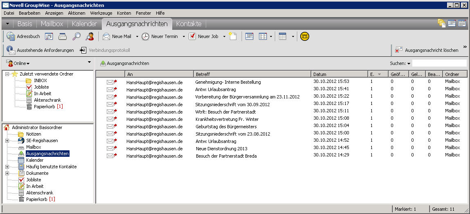470x214 pixels.
Task: Open the Adressbuch from the toolbar
Action: coord(23,36)
